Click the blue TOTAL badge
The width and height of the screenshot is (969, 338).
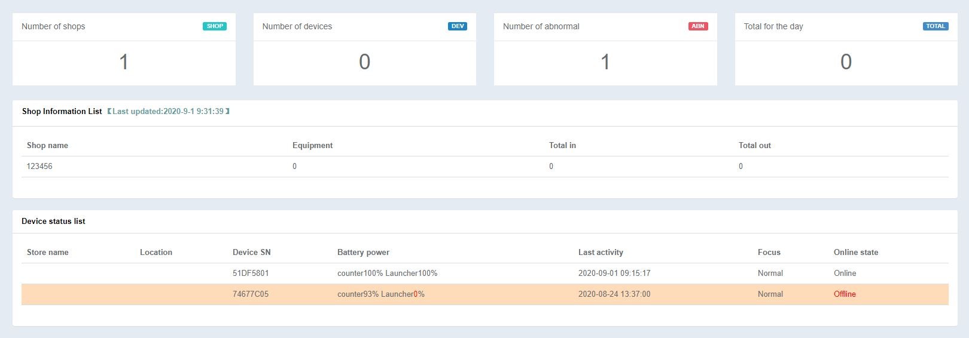click(x=935, y=26)
